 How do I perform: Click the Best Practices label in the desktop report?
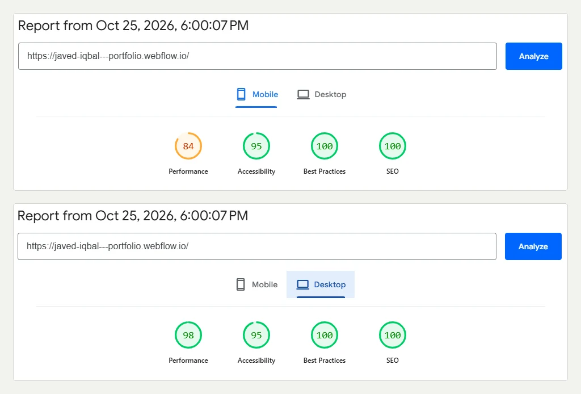325,361
